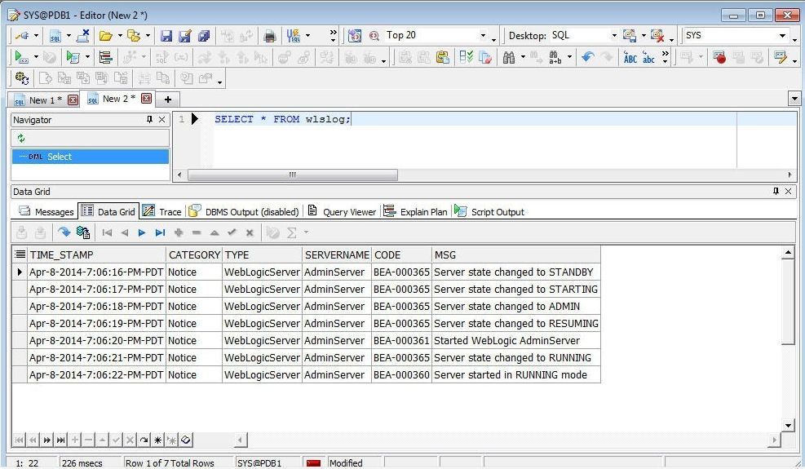Click the print icon

(269, 36)
